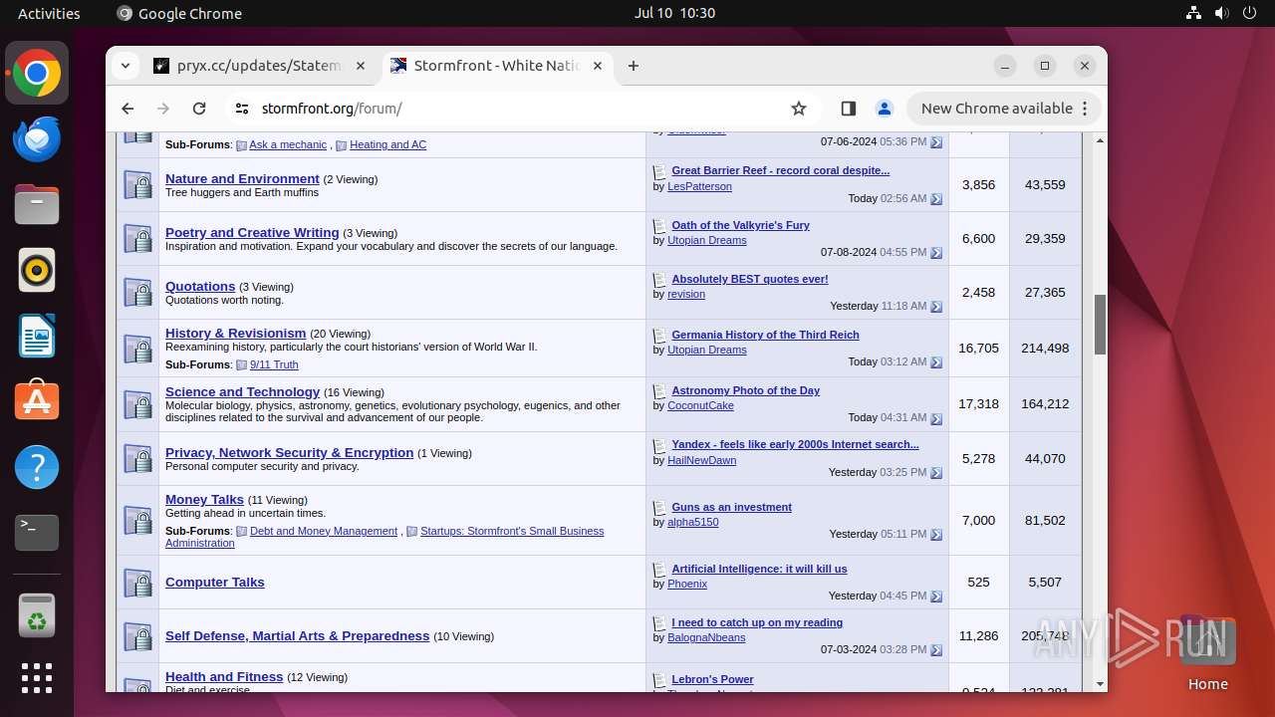Open Self Defense, Martial Arts & Preparedness
Viewport: 1275px width, 717px height.
pos(297,636)
